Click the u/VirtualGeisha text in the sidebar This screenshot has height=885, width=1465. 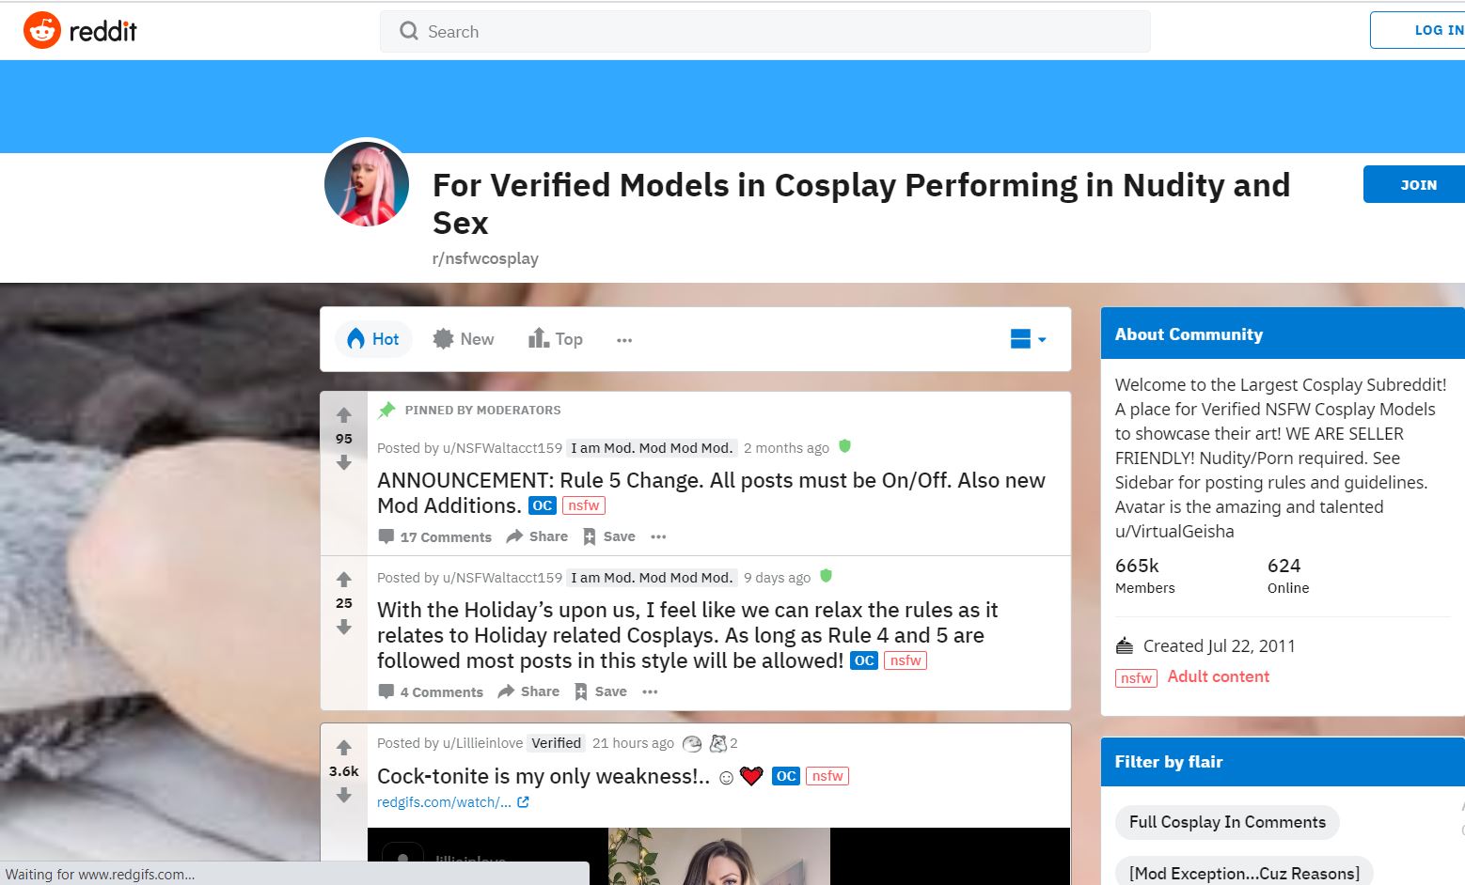(x=1174, y=532)
